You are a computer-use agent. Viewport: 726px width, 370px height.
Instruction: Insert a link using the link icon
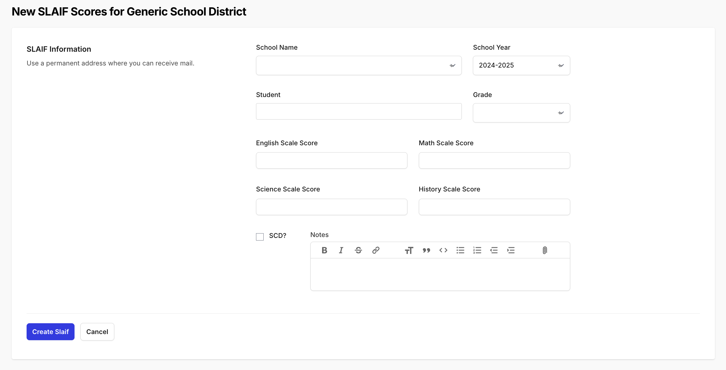point(376,250)
